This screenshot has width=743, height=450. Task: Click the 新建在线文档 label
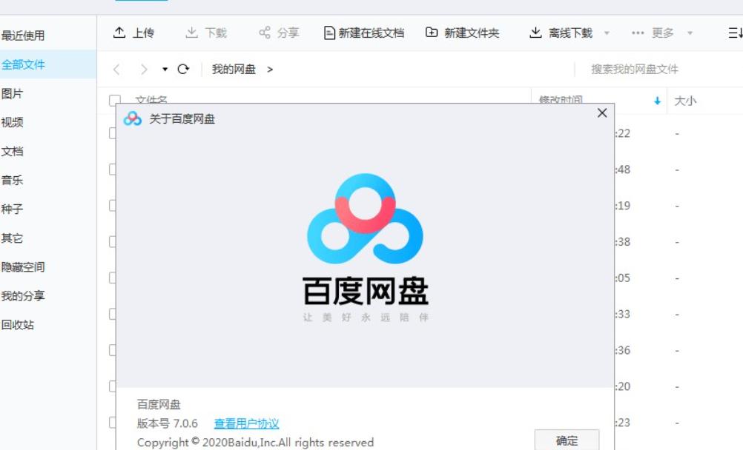tap(371, 33)
